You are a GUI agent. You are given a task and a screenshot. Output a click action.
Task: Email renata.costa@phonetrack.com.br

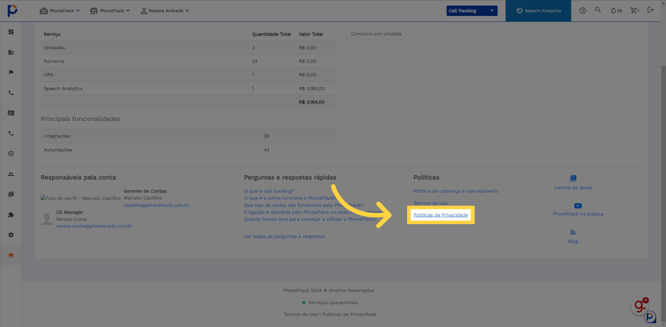coord(94,226)
